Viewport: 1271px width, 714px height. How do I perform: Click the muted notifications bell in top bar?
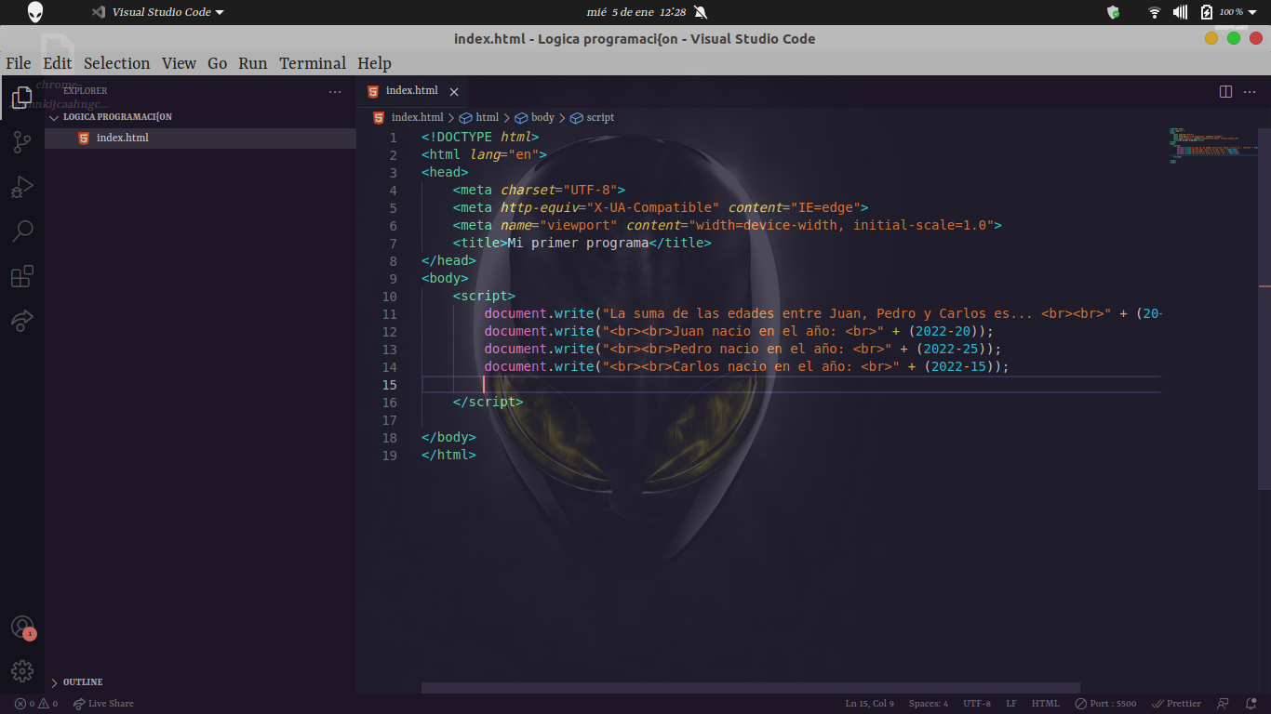701,12
